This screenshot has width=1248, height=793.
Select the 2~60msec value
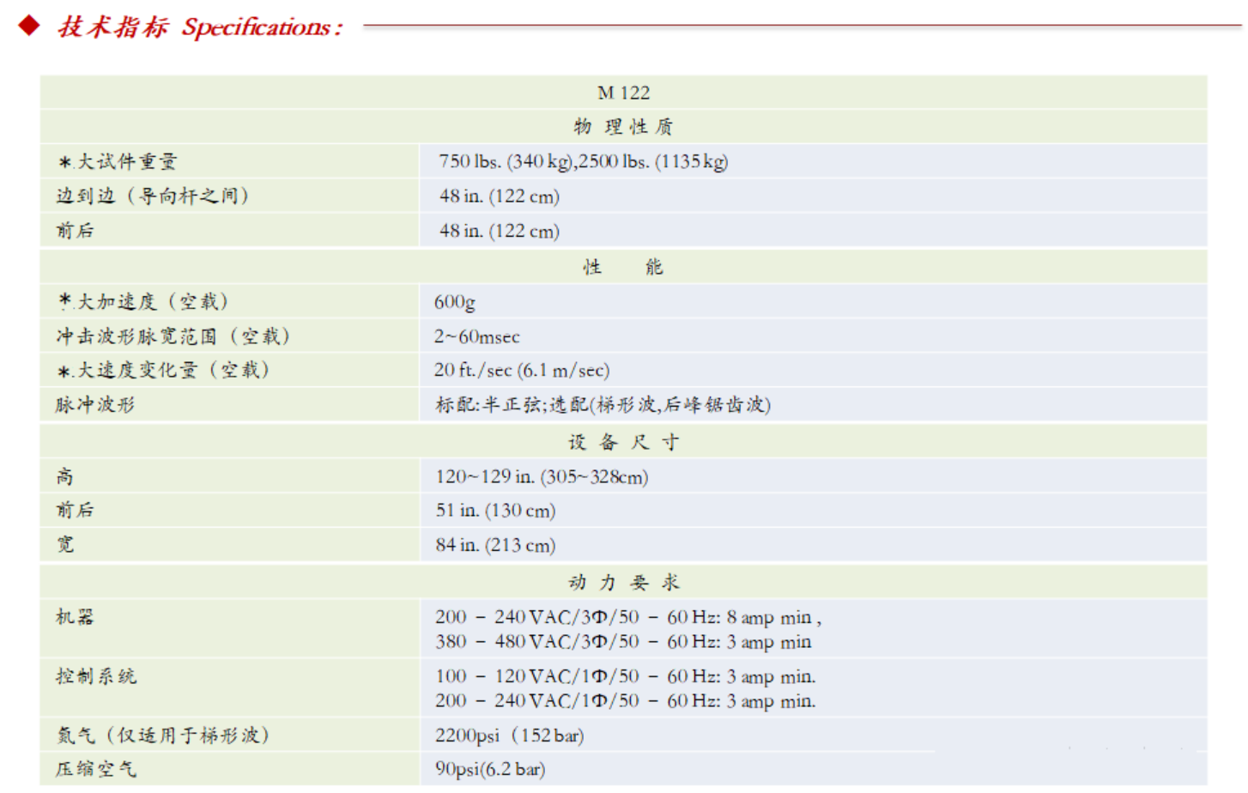[476, 336]
